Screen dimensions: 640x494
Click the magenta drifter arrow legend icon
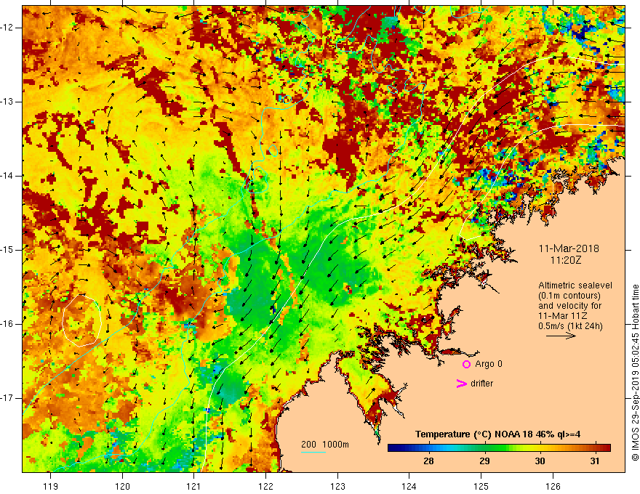point(462,384)
